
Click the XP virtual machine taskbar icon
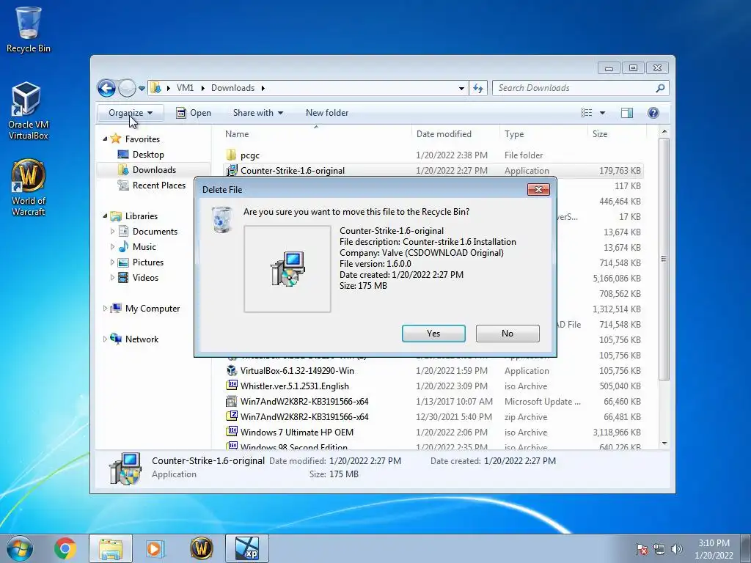[247, 548]
